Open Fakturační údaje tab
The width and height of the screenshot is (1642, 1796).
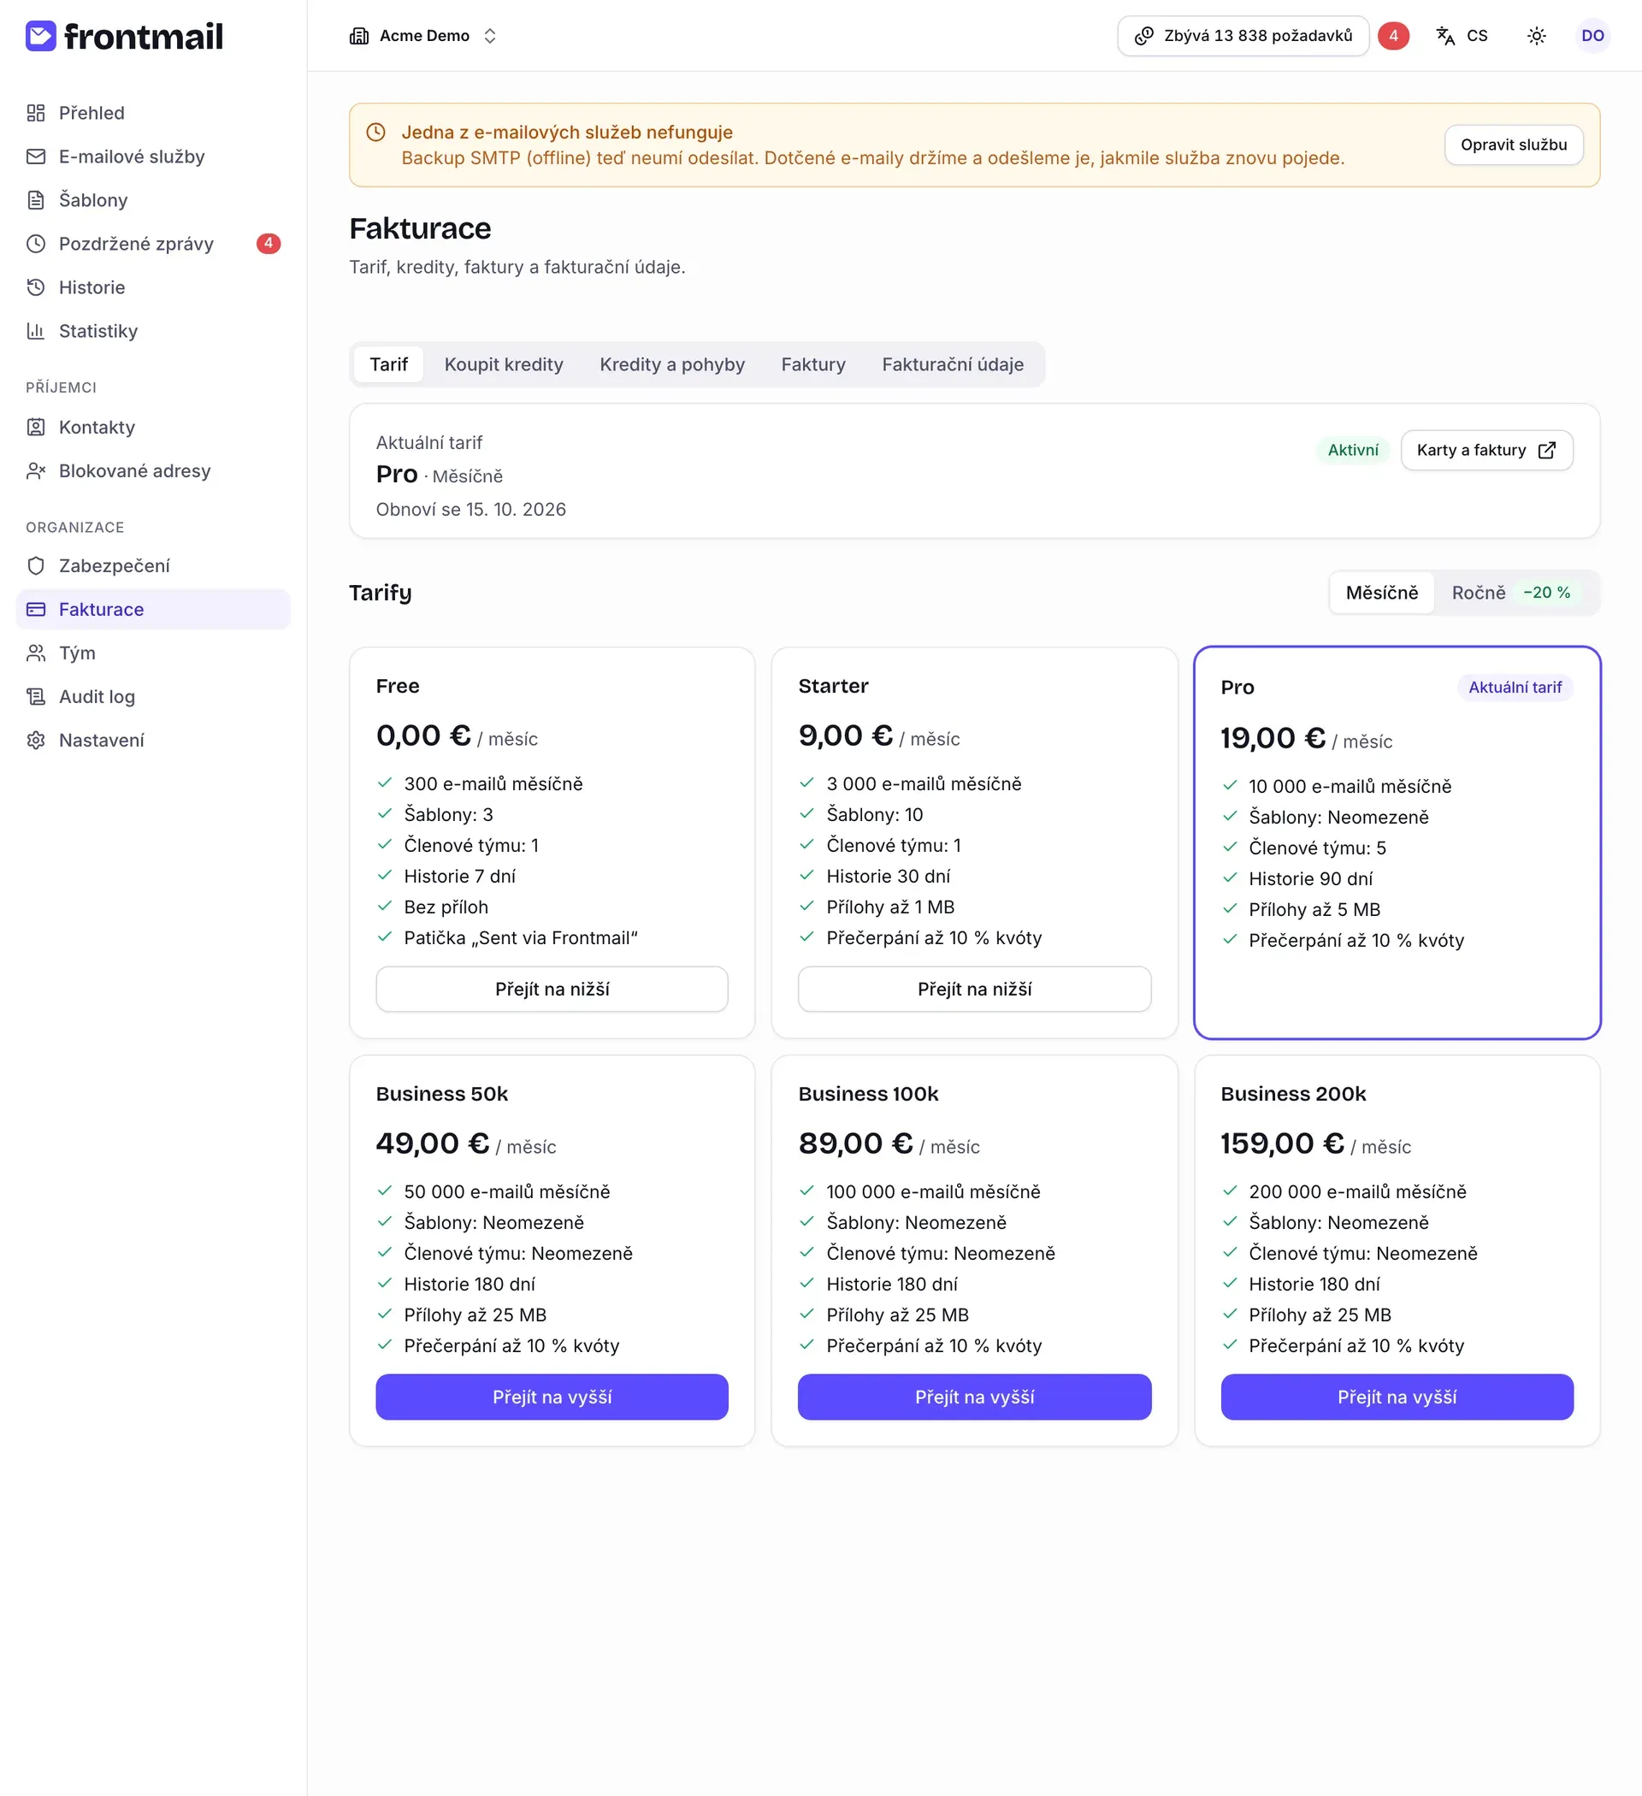tap(953, 364)
